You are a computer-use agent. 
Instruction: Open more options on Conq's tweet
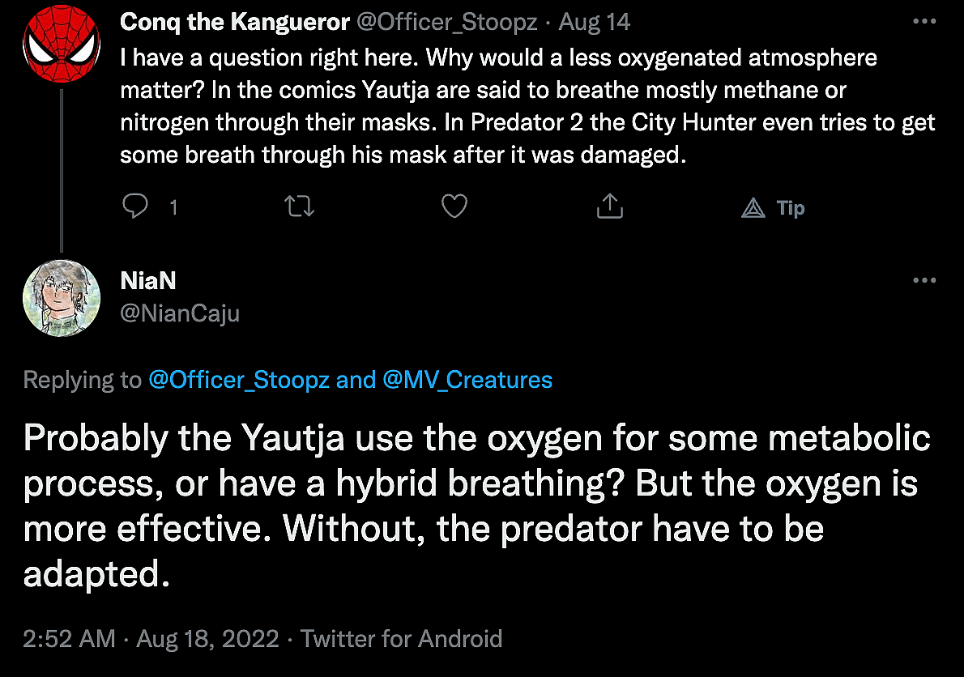(923, 22)
